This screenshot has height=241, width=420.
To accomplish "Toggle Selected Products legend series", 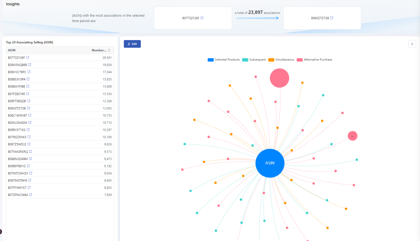I will [224, 60].
